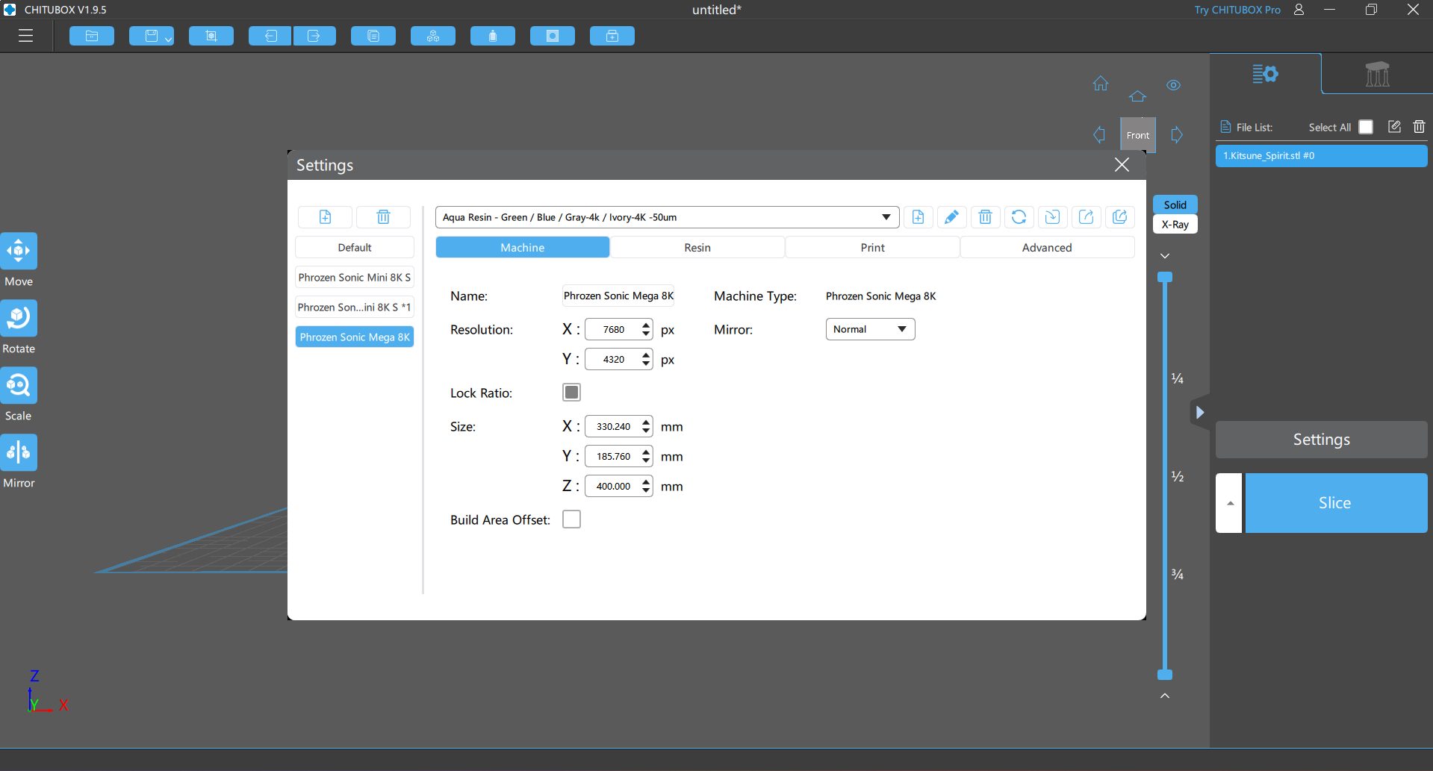Screen dimensions: 1433x771
Task: Click the repair kit toolbar icon
Action: tap(612, 36)
